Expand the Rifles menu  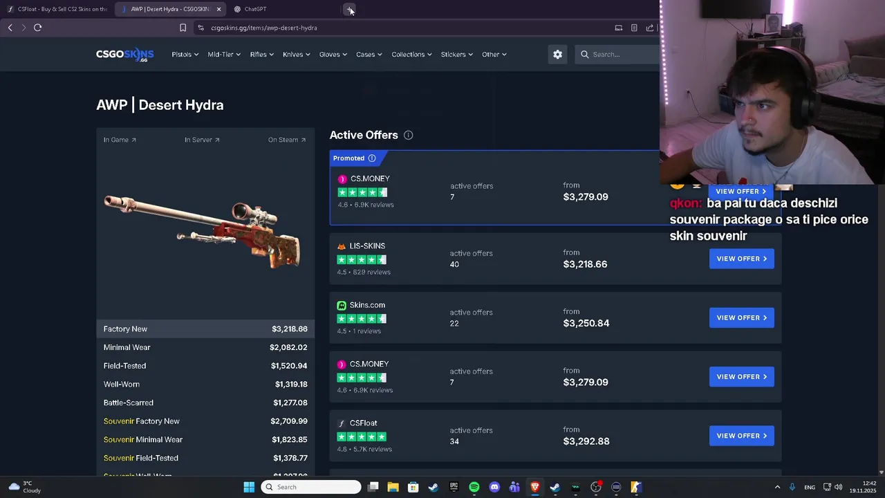[x=262, y=55]
